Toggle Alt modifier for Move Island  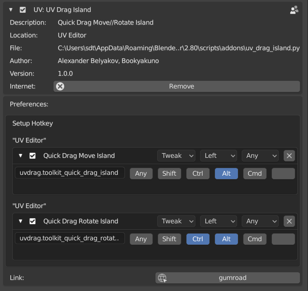(x=226, y=174)
